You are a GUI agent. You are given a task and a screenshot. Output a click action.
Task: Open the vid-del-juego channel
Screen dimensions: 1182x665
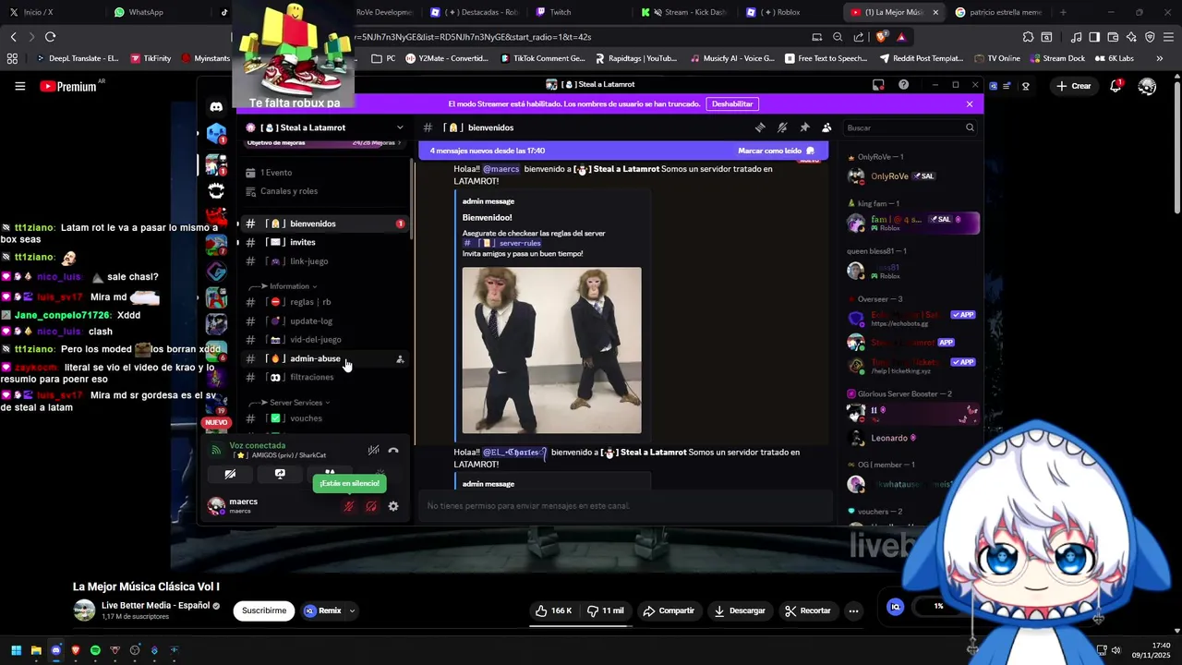point(323,340)
